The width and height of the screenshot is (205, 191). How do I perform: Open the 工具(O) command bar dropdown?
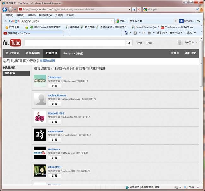coord(190,33)
